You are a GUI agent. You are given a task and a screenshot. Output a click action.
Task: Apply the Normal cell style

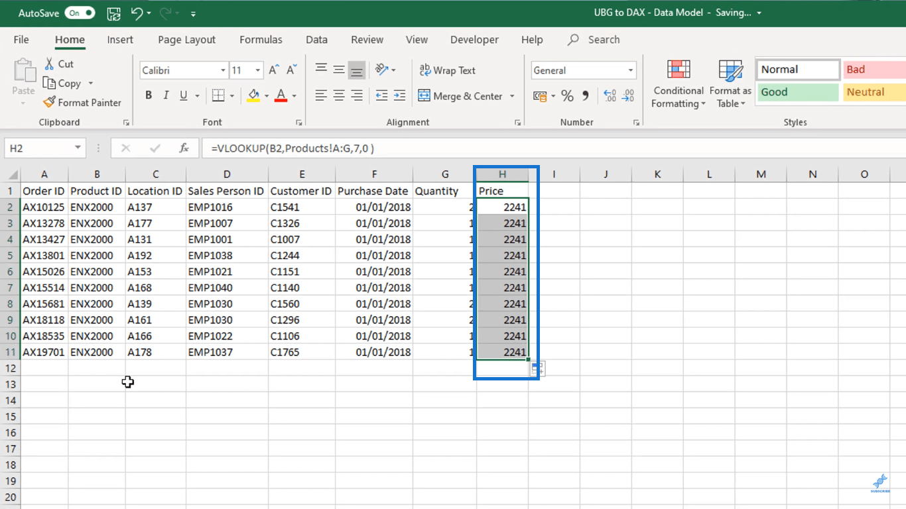[797, 70]
